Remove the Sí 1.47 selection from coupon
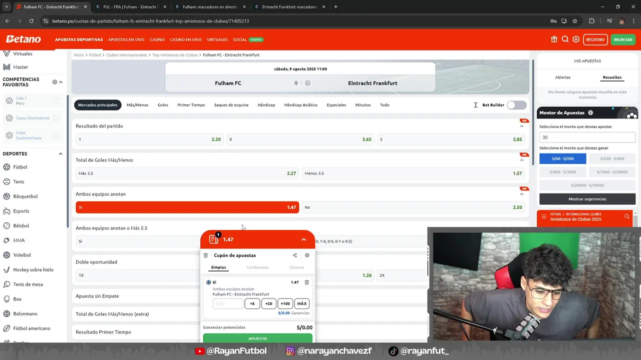This screenshot has height=360, width=641. [307, 282]
